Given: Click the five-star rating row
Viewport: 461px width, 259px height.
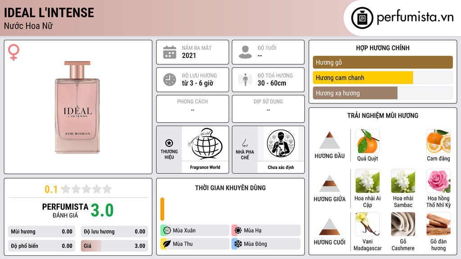Looking at the screenshot, I should pyautogui.click(x=86, y=189).
